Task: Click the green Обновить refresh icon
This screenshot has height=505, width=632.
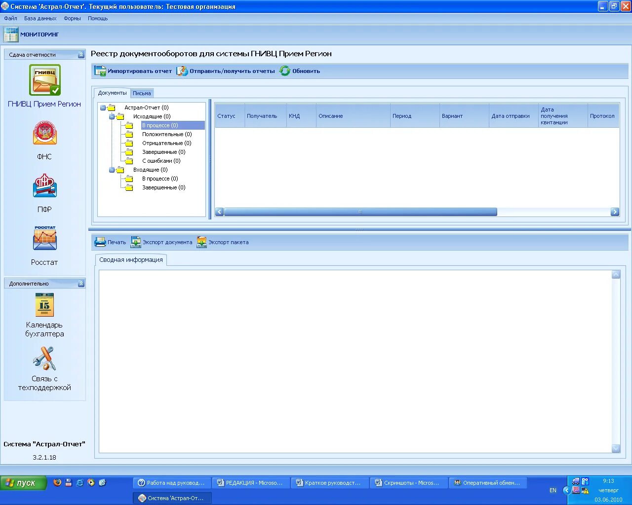Action: tap(285, 71)
